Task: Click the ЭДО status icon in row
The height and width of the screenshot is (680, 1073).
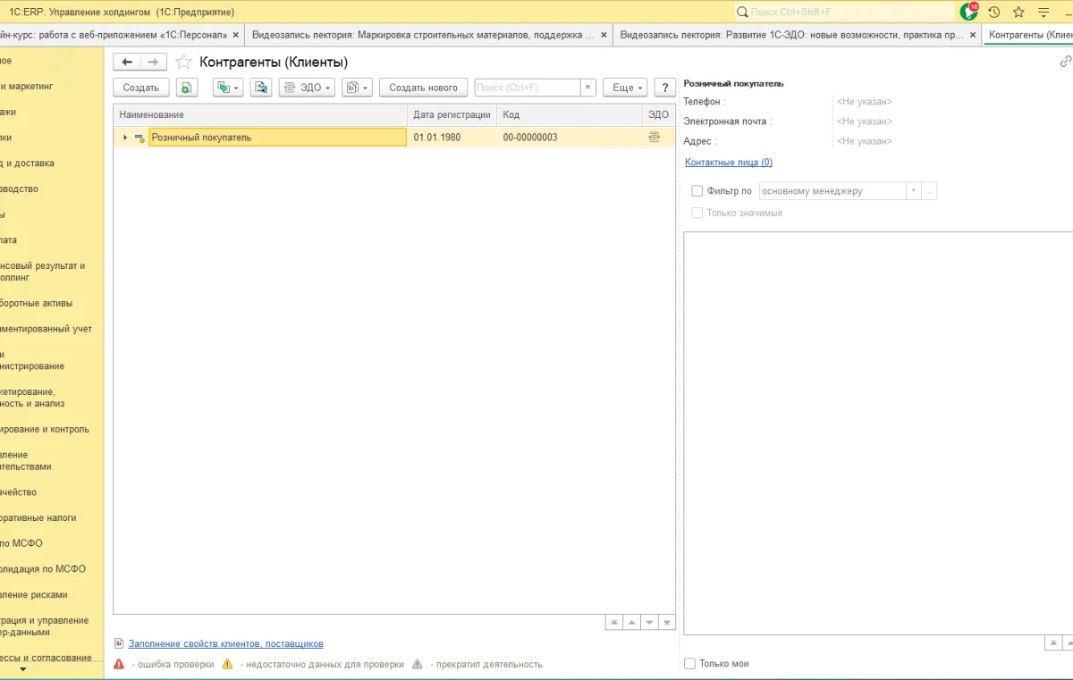Action: [654, 138]
